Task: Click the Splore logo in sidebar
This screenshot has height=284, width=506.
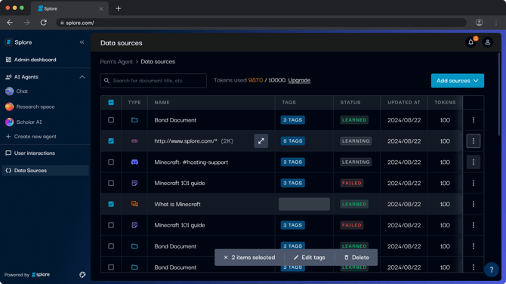Action: [x=9, y=42]
